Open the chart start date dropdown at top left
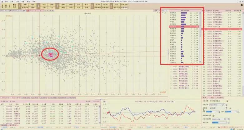244x130 pixels. click(x=9, y=11)
